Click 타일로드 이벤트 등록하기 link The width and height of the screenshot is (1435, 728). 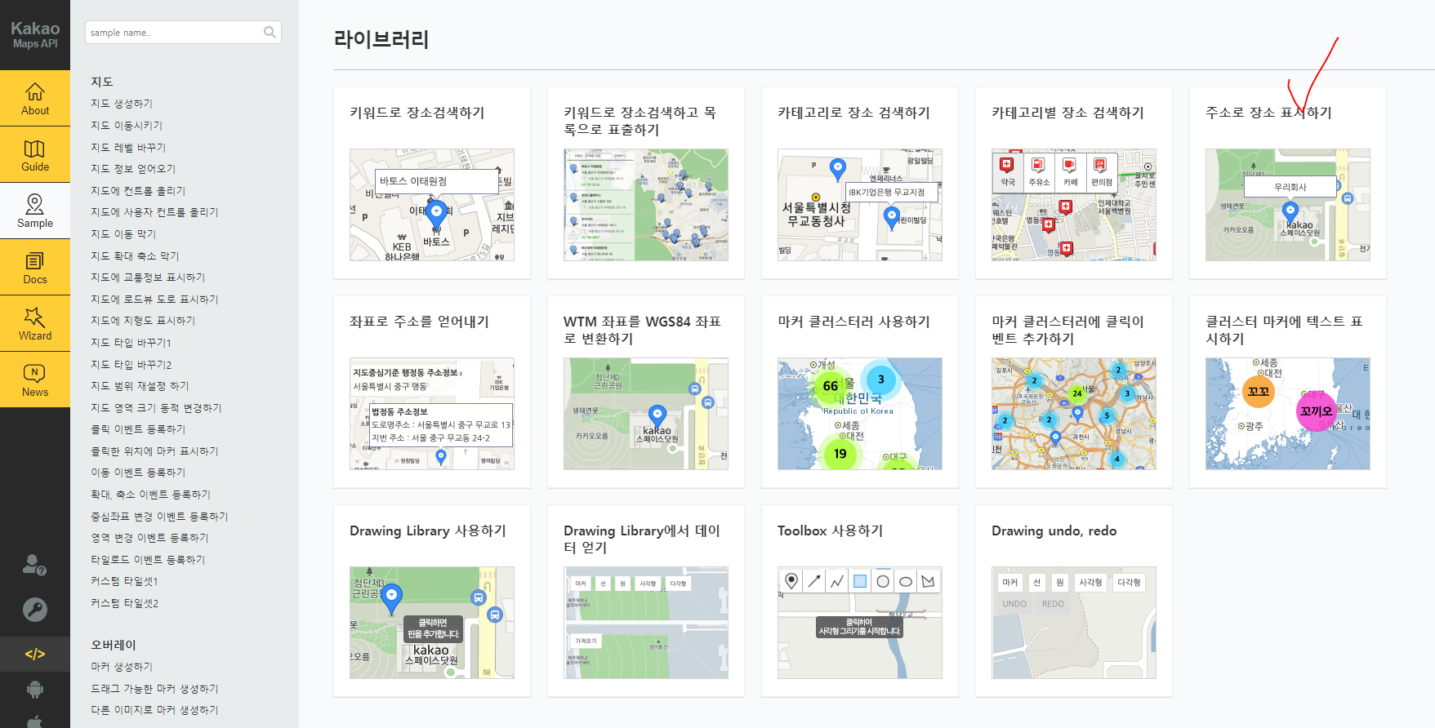click(148, 560)
